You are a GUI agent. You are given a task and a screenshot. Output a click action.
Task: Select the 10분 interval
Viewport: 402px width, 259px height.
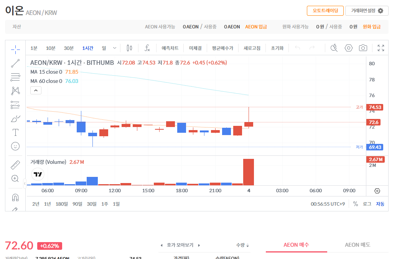tap(51, 48)
